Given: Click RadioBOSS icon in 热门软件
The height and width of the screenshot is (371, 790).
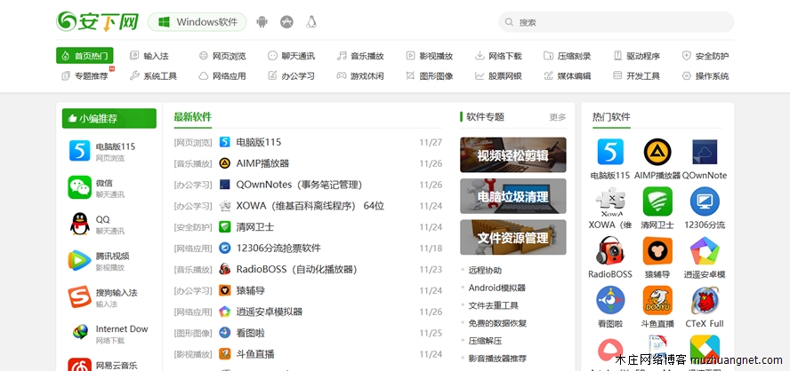Looking at the screenshot, I should [x=610, y=251].
